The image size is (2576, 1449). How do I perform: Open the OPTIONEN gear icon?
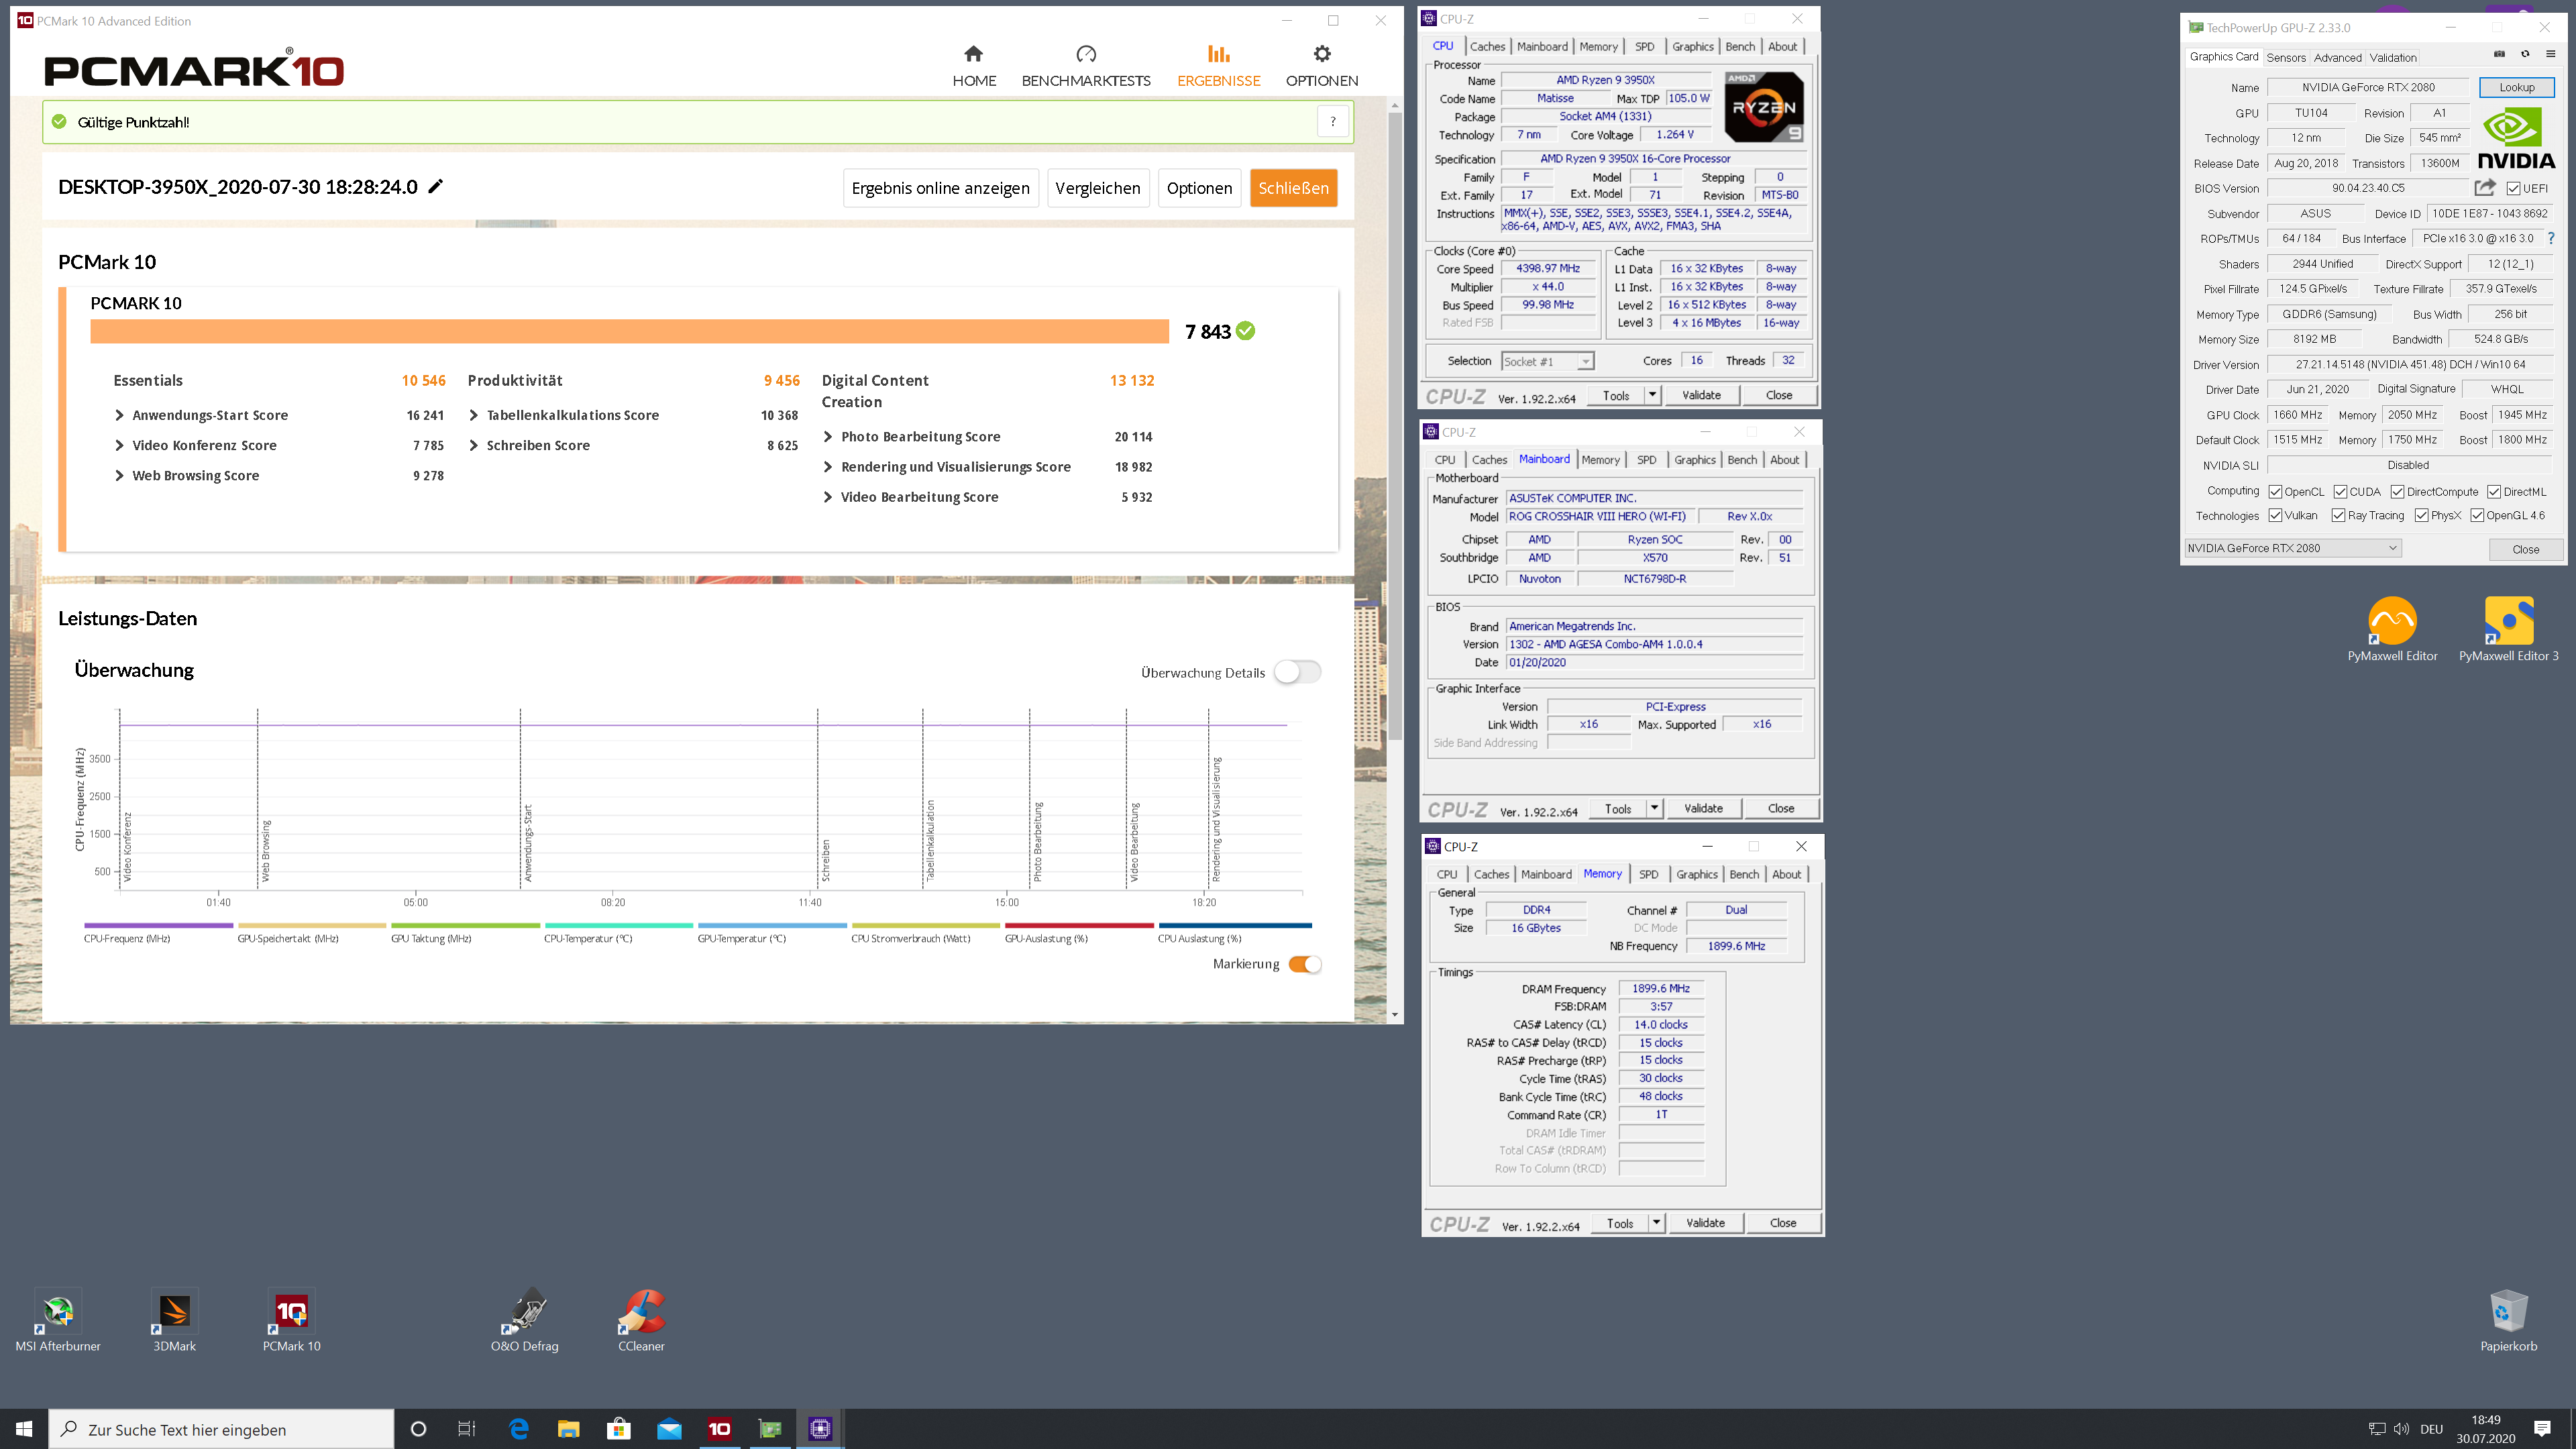click(x=1322, y=54)
